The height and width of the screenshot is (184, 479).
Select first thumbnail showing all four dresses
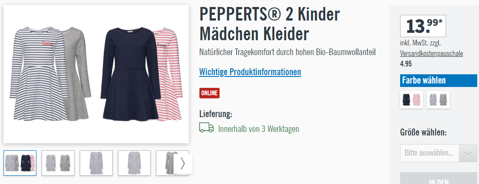point(20,163)
